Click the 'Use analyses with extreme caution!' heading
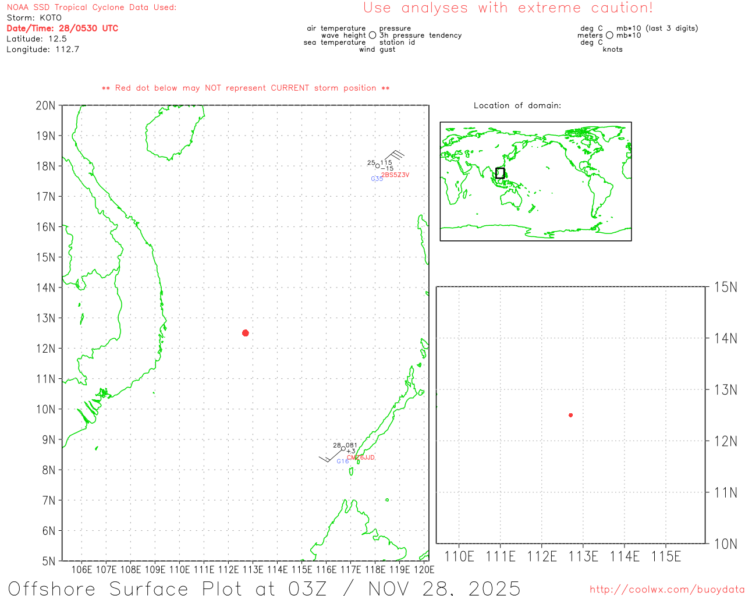This screenshot has width=745, height=596. (508, 8)
